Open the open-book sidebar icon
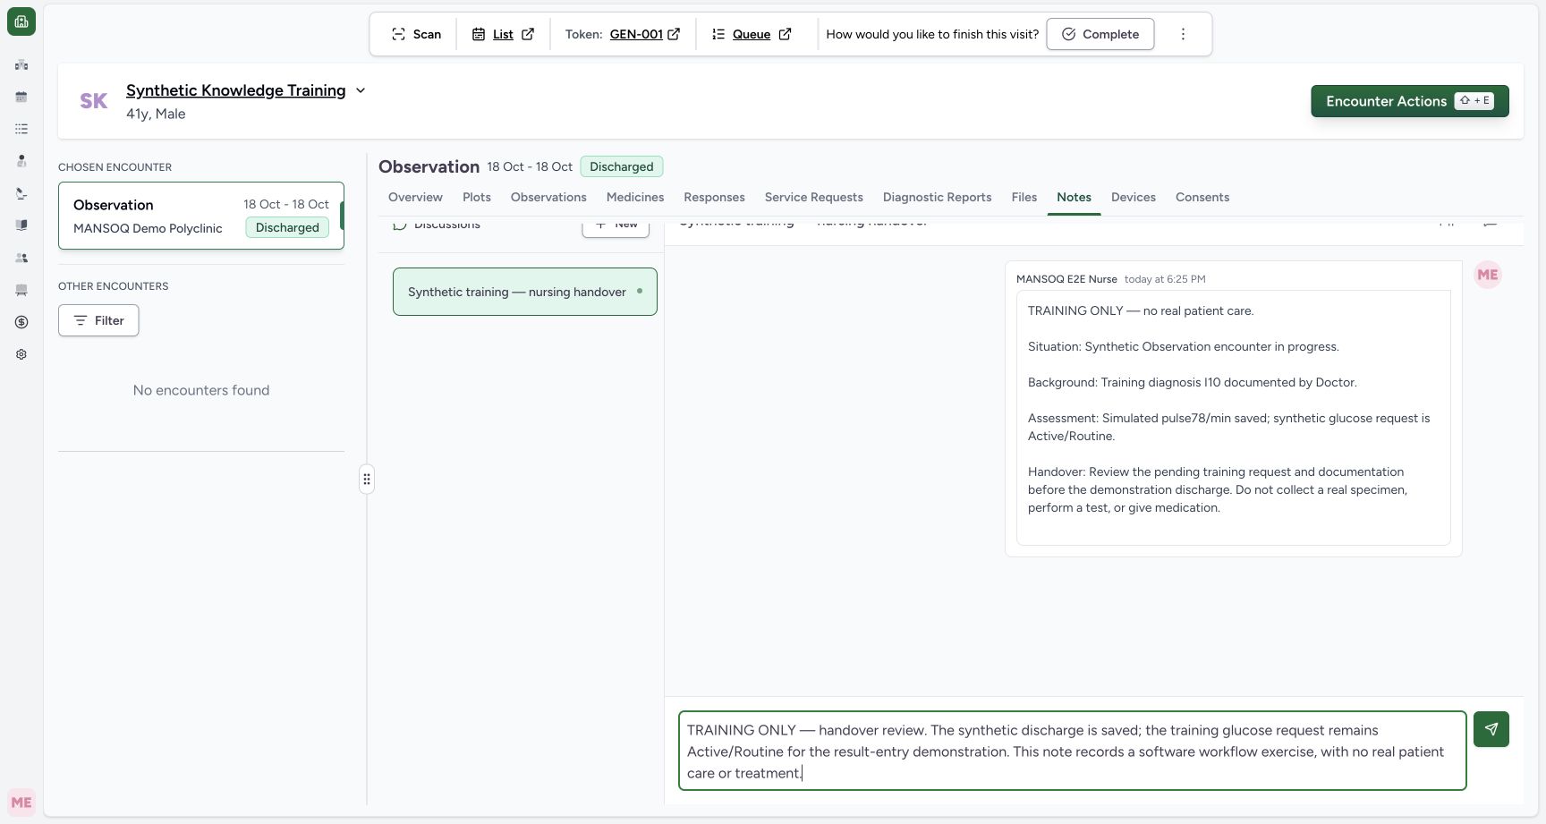1546x824 pixels. (x=21, y=225)
